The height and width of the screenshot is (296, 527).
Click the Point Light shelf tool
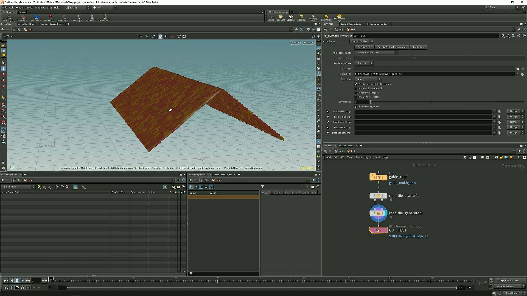[x=280, y=17]
